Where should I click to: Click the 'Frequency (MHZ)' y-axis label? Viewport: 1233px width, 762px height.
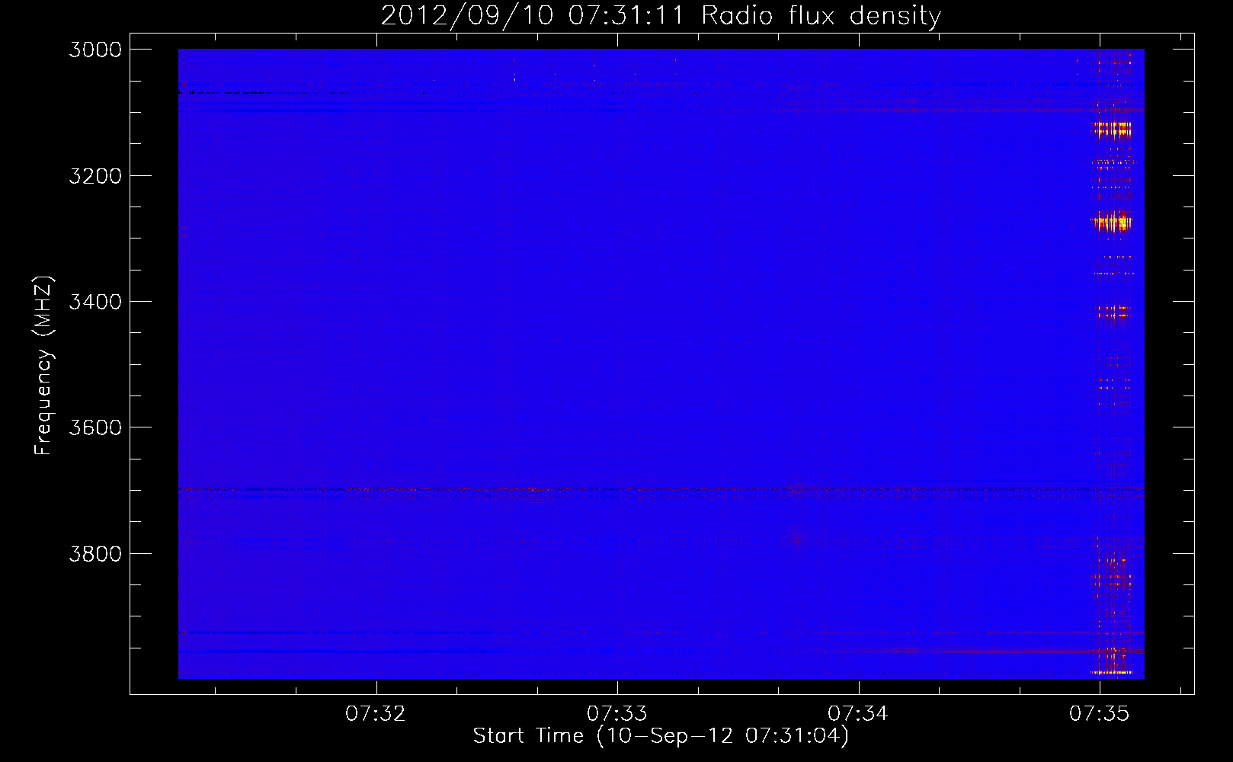[x=43, y=366]
